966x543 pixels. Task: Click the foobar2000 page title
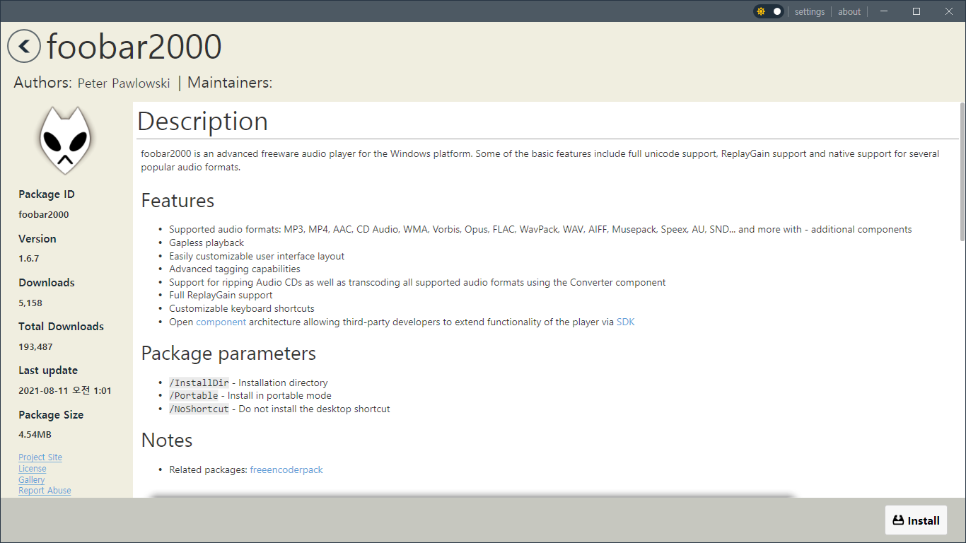tap(134, 47)
